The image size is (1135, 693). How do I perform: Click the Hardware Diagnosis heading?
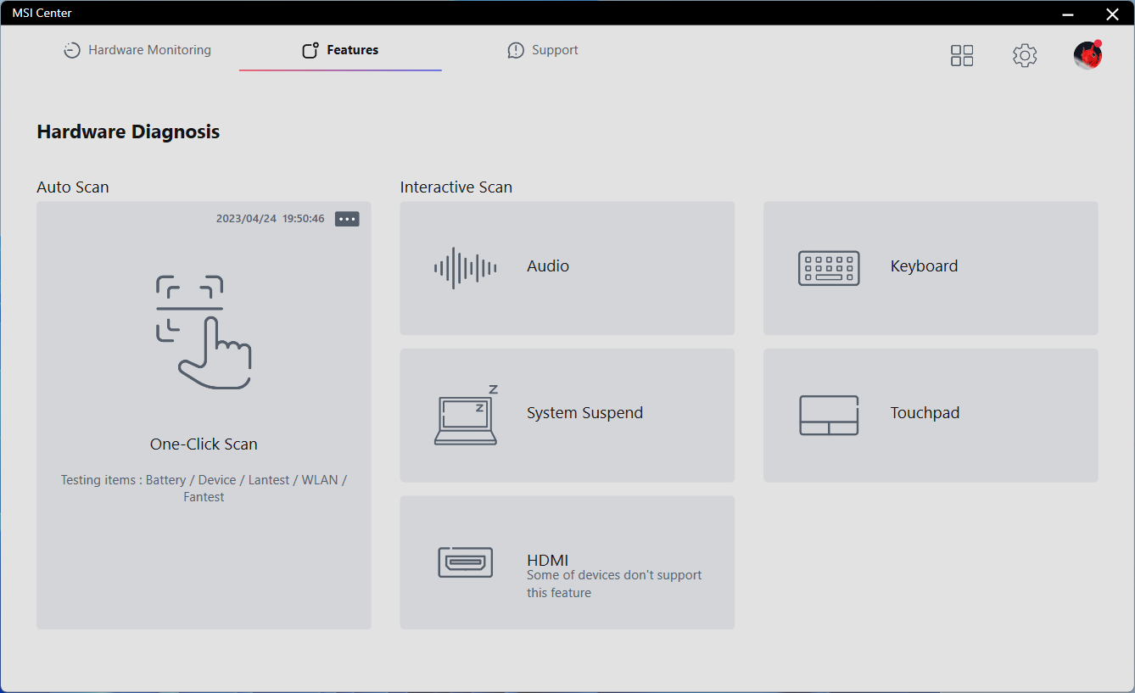(128, 131)
